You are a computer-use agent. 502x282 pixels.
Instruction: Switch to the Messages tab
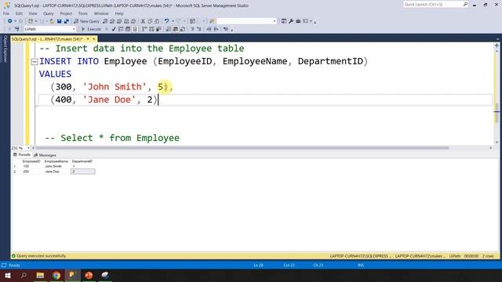[45, 155]
